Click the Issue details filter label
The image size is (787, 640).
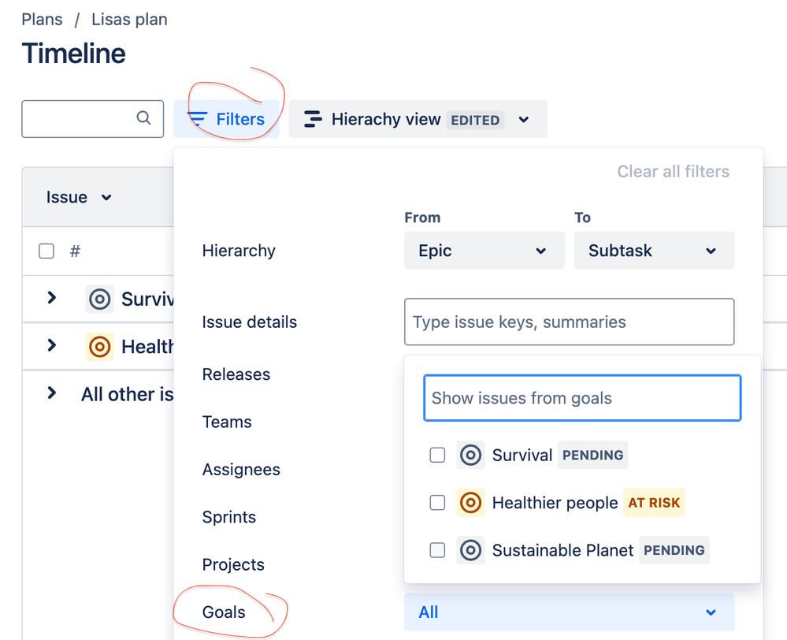click(250, 322)
